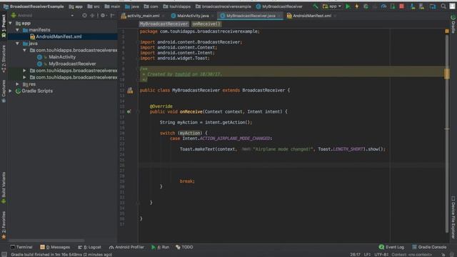457x257 pixels.
Task: Click the BroadcastReceiverExample breadcrumb in navigation bar
Action: (34, 6)
